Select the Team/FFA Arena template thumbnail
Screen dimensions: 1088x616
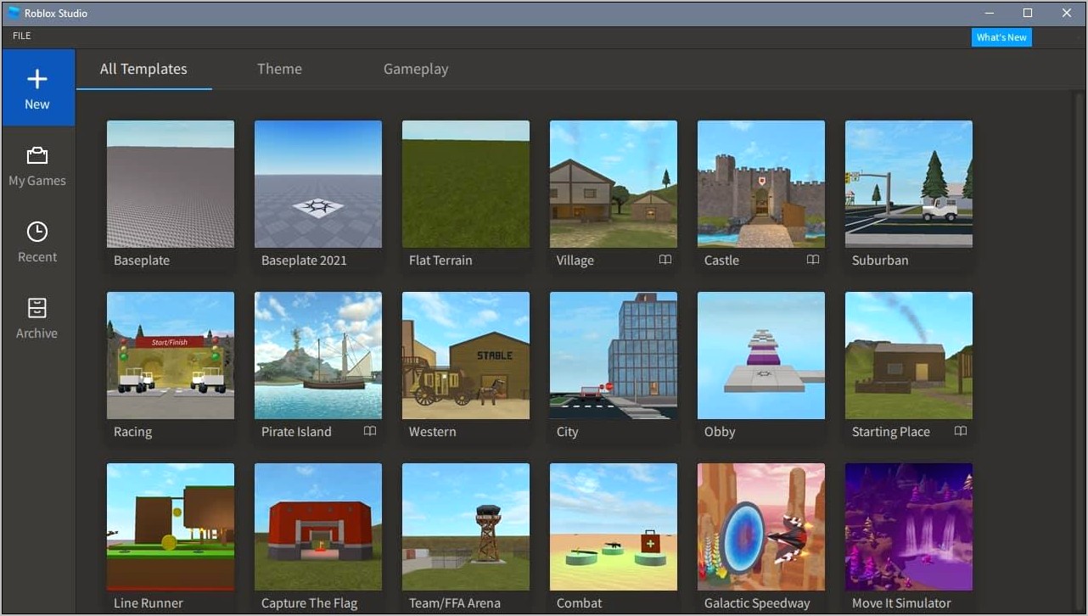(466, 527)
